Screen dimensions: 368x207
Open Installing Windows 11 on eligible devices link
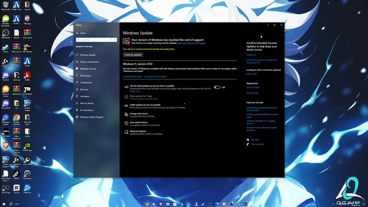(261, 122)
